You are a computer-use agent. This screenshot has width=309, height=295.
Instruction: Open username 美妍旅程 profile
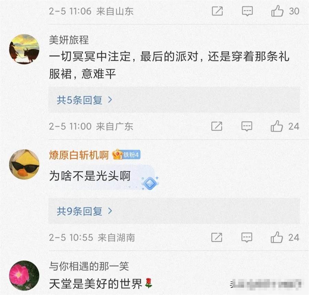click(69, 40)
